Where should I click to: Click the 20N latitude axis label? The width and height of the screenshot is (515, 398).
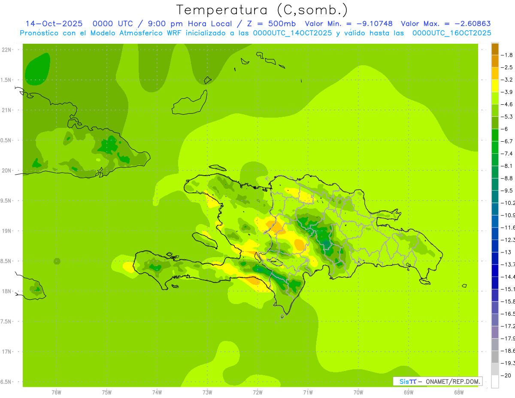(6, 170)
